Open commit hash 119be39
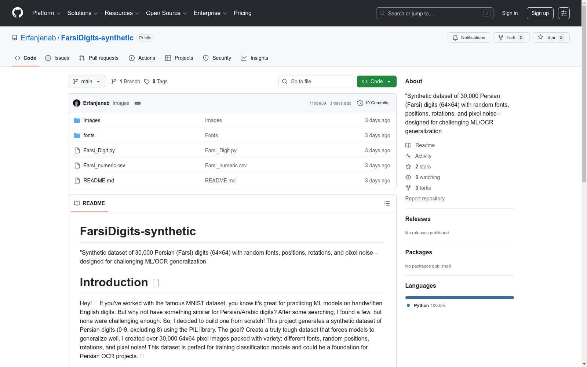The image size is (587, 367). point(317,103)
